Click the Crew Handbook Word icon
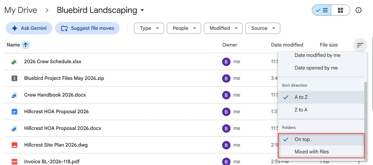Screen dimensions: 373x165 coord(14,95)
